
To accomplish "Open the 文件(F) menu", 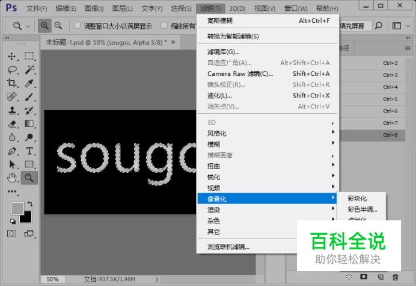I will [37, 8].
